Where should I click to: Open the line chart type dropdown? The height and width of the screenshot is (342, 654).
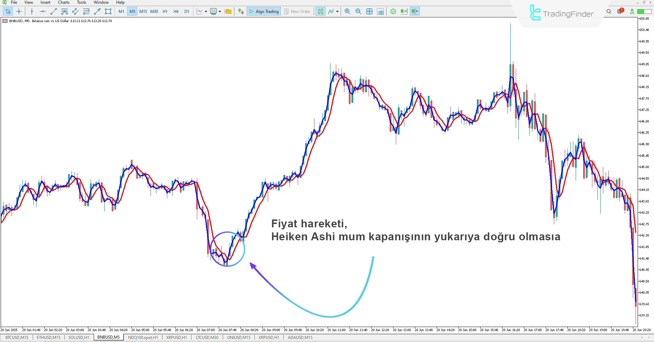point(206,11)
